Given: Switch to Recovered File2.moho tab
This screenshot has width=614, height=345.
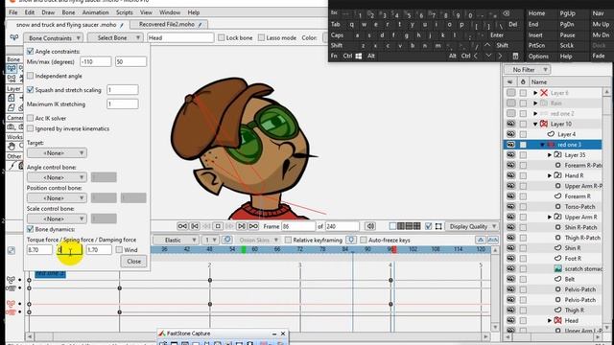Looking at the screenshot, I should [169, 24].
